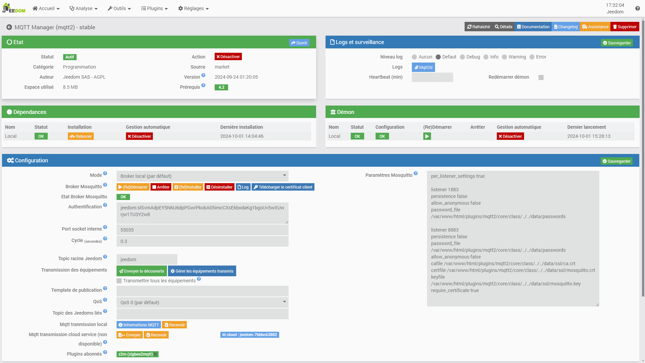Click the back arrow beside MQTT Manager title

[x=9, y=27]
